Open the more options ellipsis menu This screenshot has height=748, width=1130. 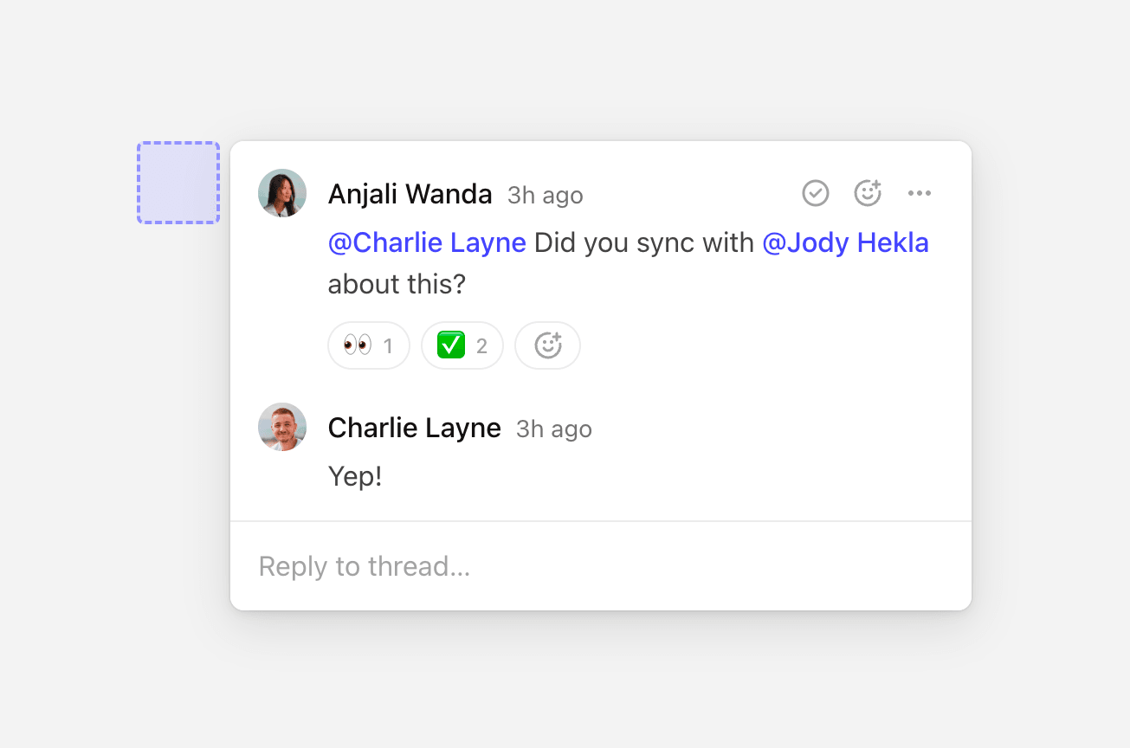coord(919,193)
